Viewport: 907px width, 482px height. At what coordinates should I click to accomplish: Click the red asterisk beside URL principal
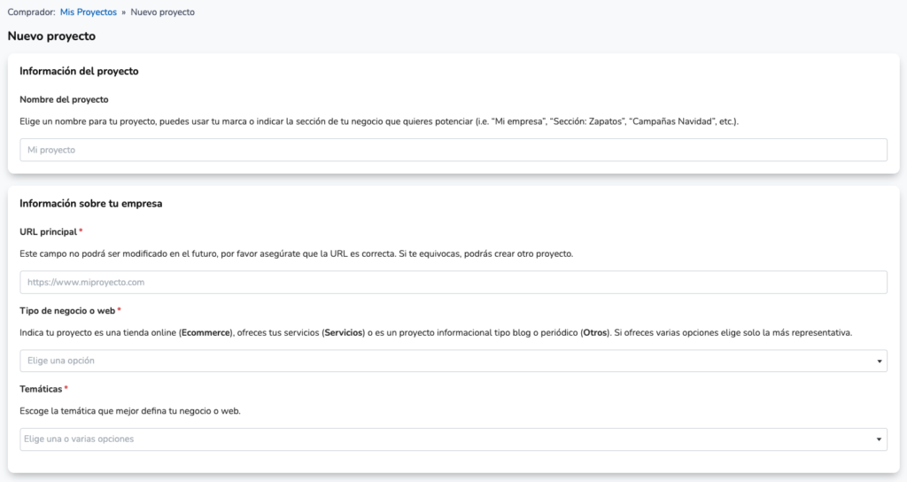[x=81, y=231]
